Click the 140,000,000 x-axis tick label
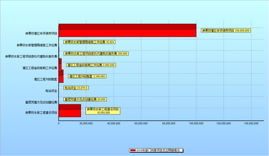Screen dimensions: 269x156 tap(251, 123)
